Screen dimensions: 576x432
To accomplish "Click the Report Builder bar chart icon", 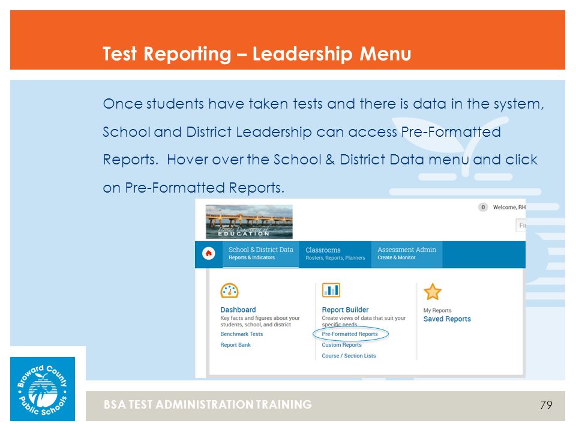I will 331,290.
